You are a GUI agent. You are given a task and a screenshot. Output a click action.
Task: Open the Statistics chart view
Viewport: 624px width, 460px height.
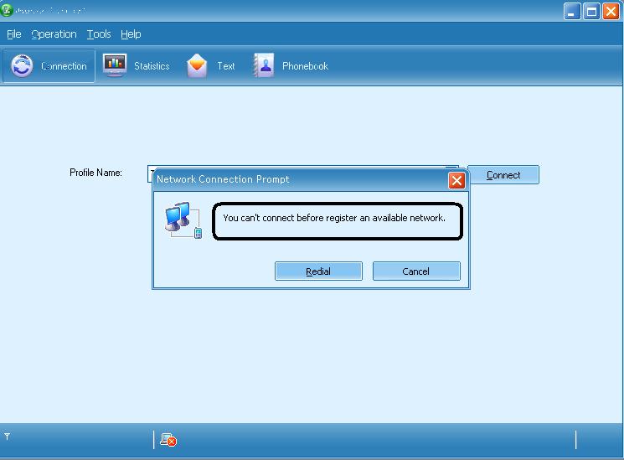(137, 66)
